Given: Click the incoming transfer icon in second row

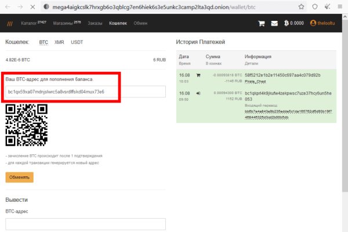Looking at the screenshot, I should 198,92.
